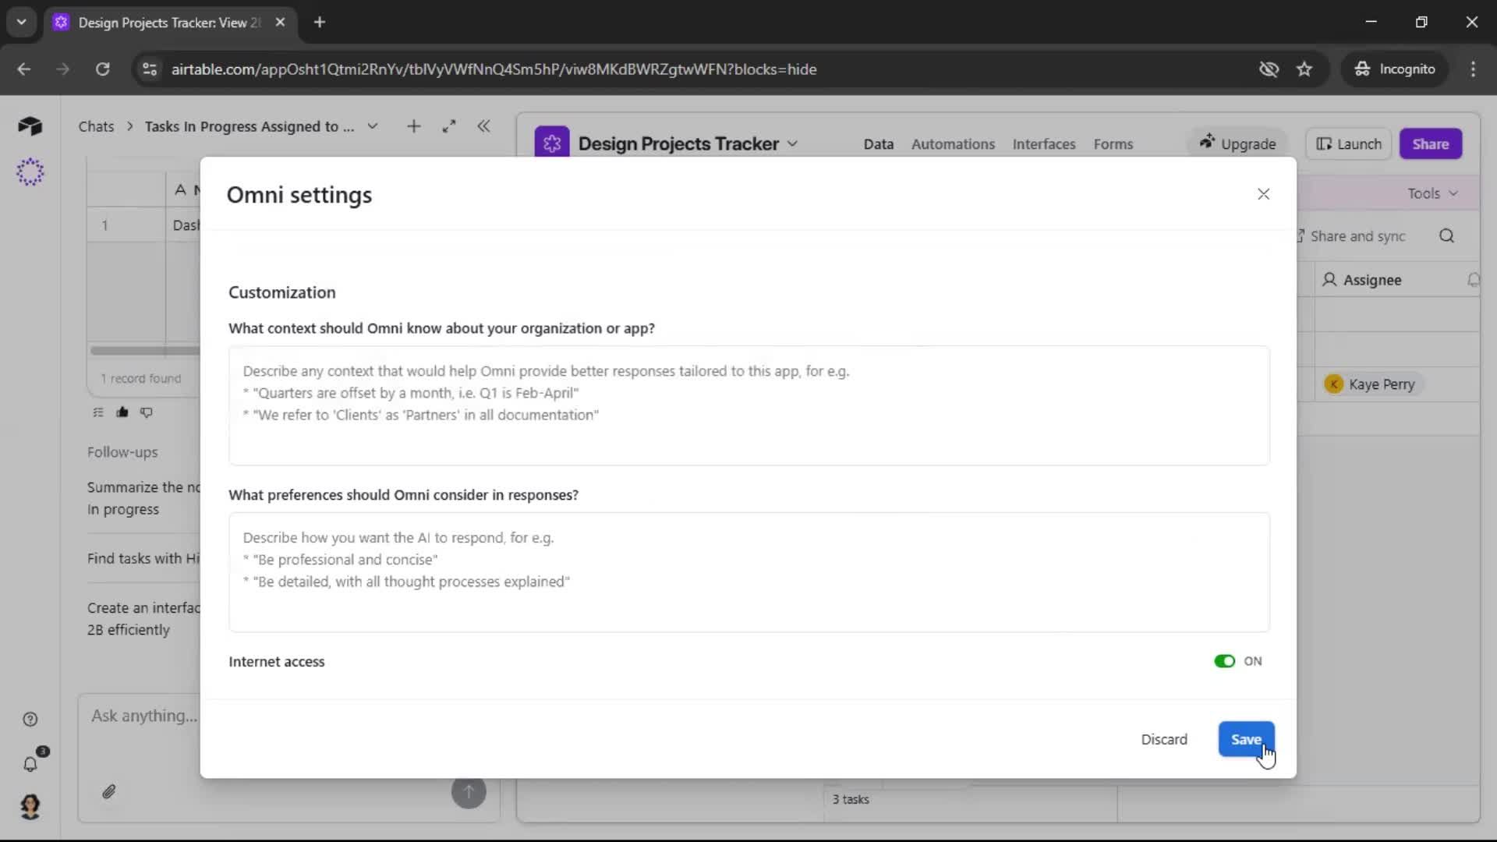Reload the page

[102, 69]
